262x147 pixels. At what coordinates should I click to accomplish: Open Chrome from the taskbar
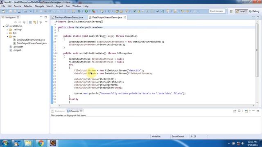click(41, 143)
